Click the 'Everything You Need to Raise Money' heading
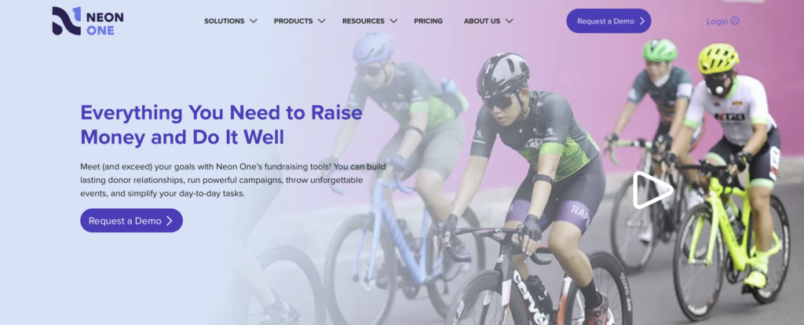This screenshot has height=325, width=804. tap(221, 125)
